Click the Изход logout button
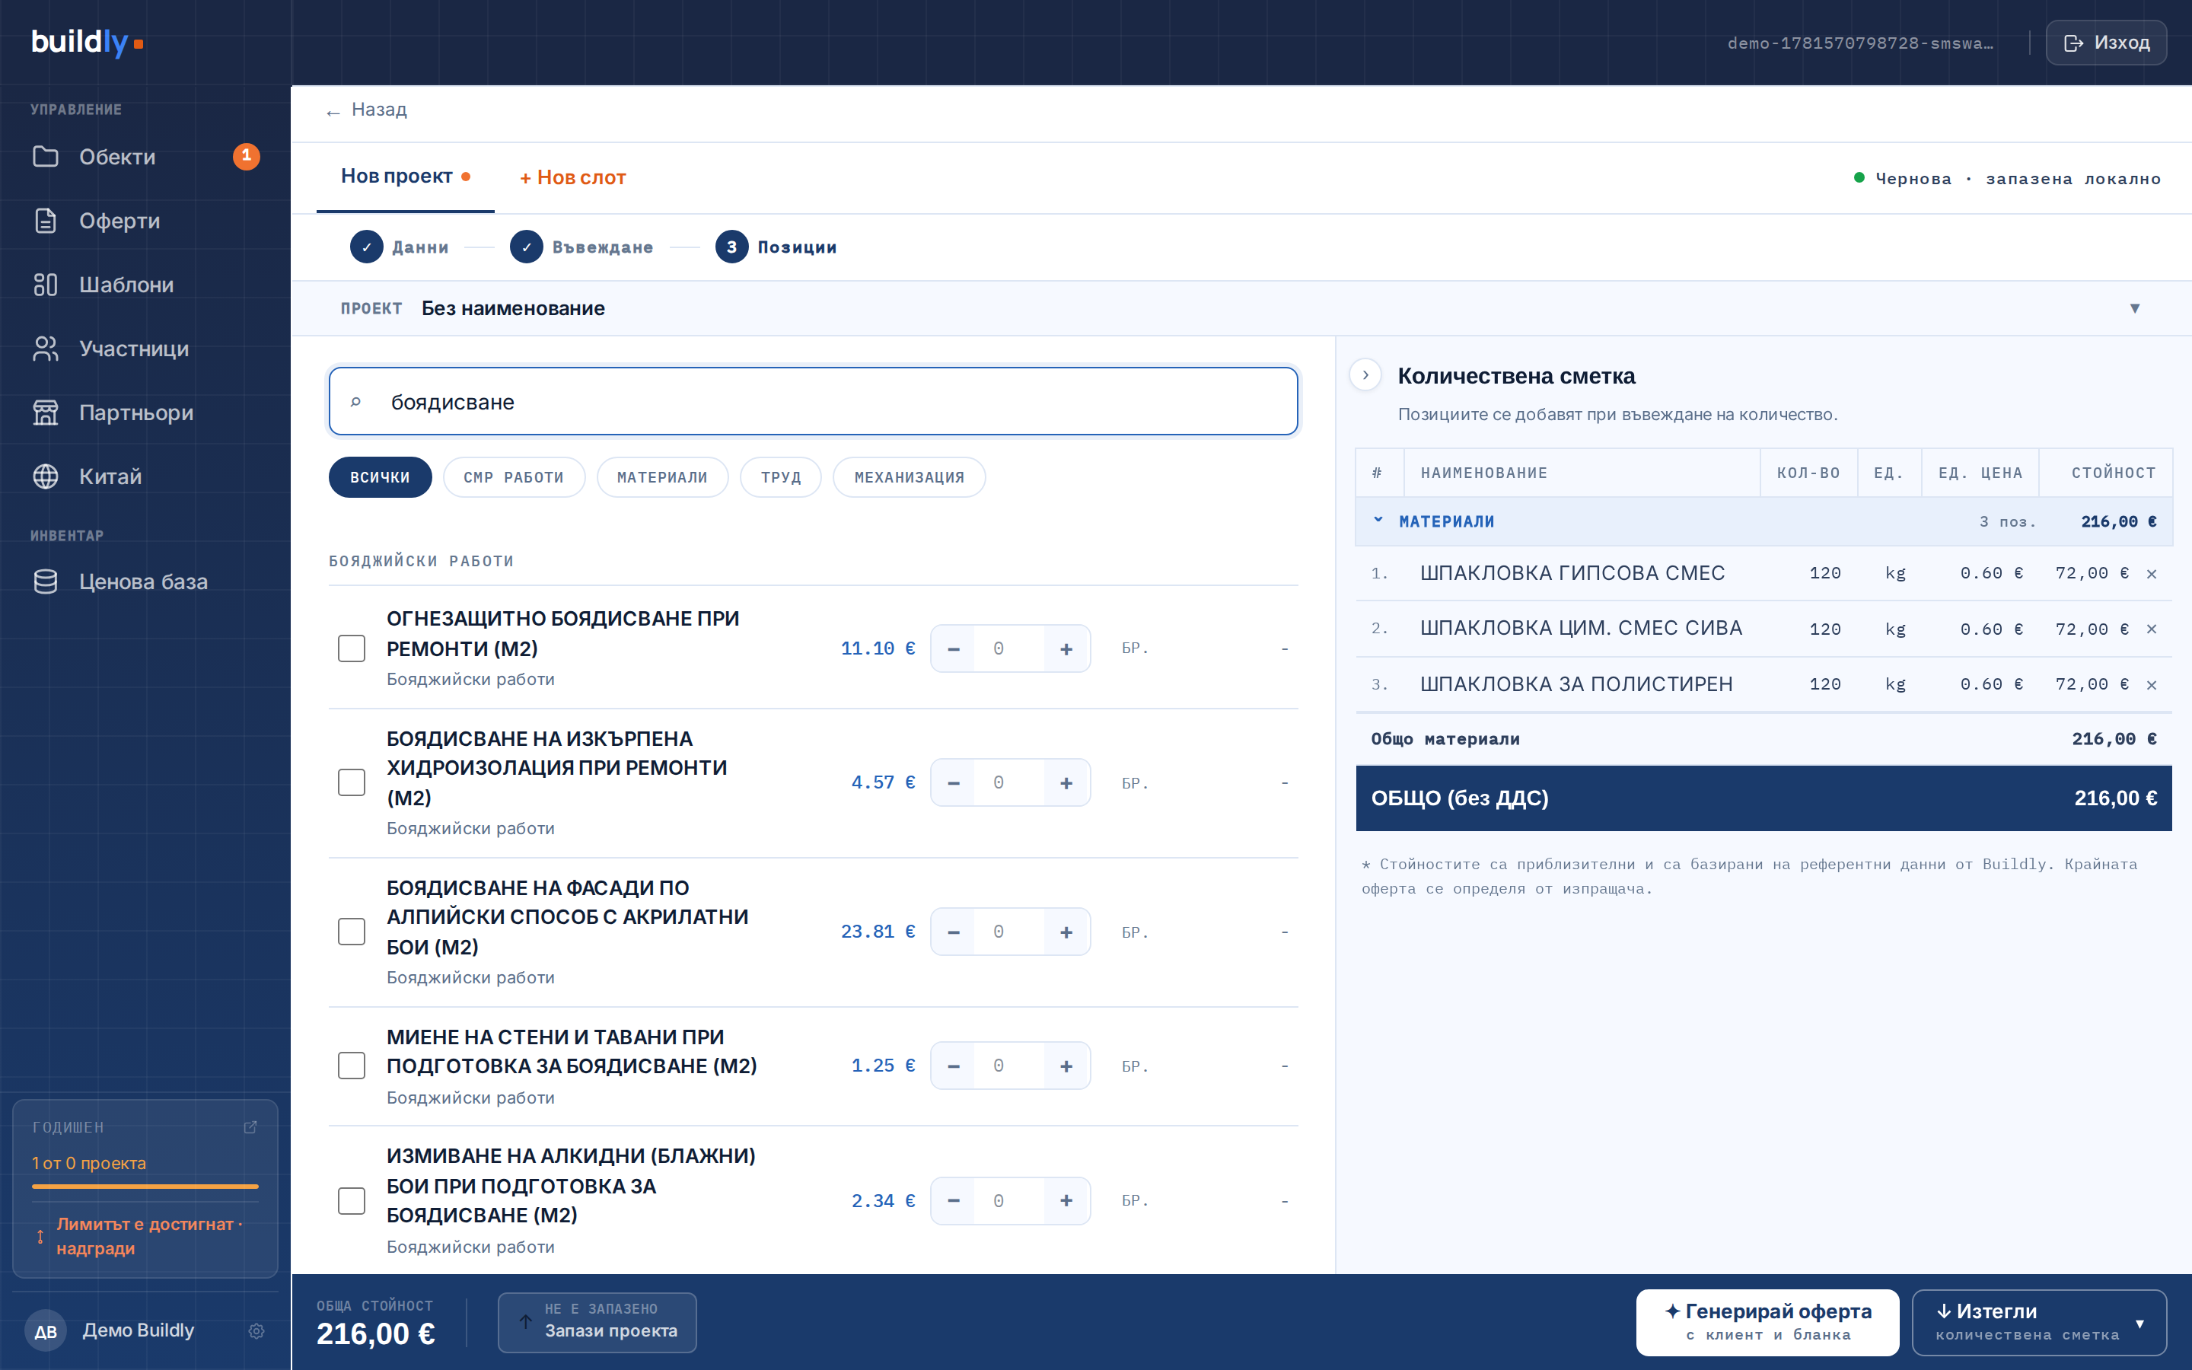Viewport: 2192px width, 1370px height. 2106,43
